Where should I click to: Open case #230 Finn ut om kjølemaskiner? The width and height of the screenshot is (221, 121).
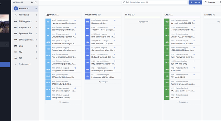(63, 56)
